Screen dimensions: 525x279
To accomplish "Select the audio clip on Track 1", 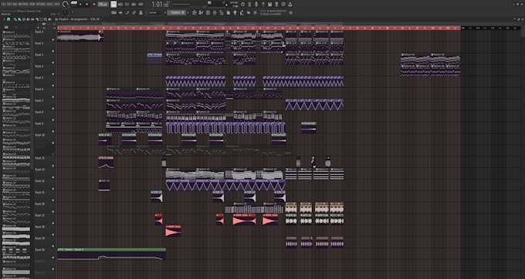I will (x=80, y=36).
